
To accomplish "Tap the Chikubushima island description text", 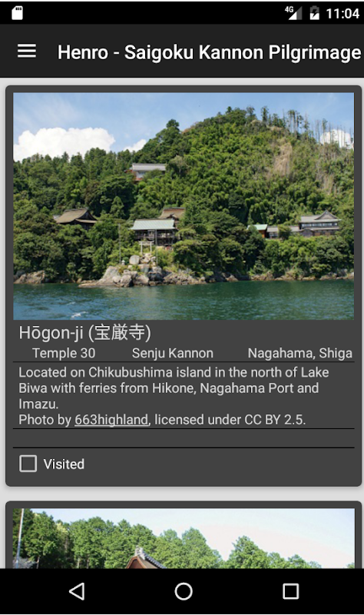I will coord(174,388).
